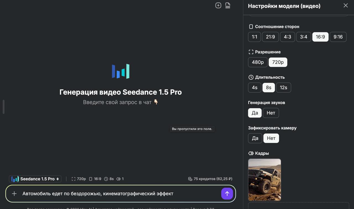Viewport: 354px width, 209px height.
Task: Select 480p resolution
Action: click(x=257, y=62)
